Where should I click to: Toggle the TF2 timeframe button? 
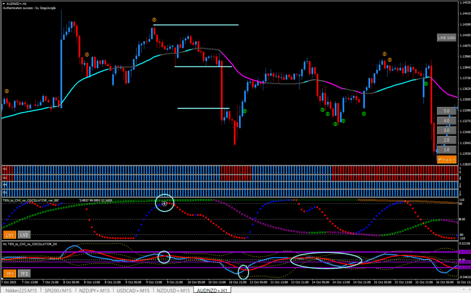pyautogui.click(x=24, y=274)
